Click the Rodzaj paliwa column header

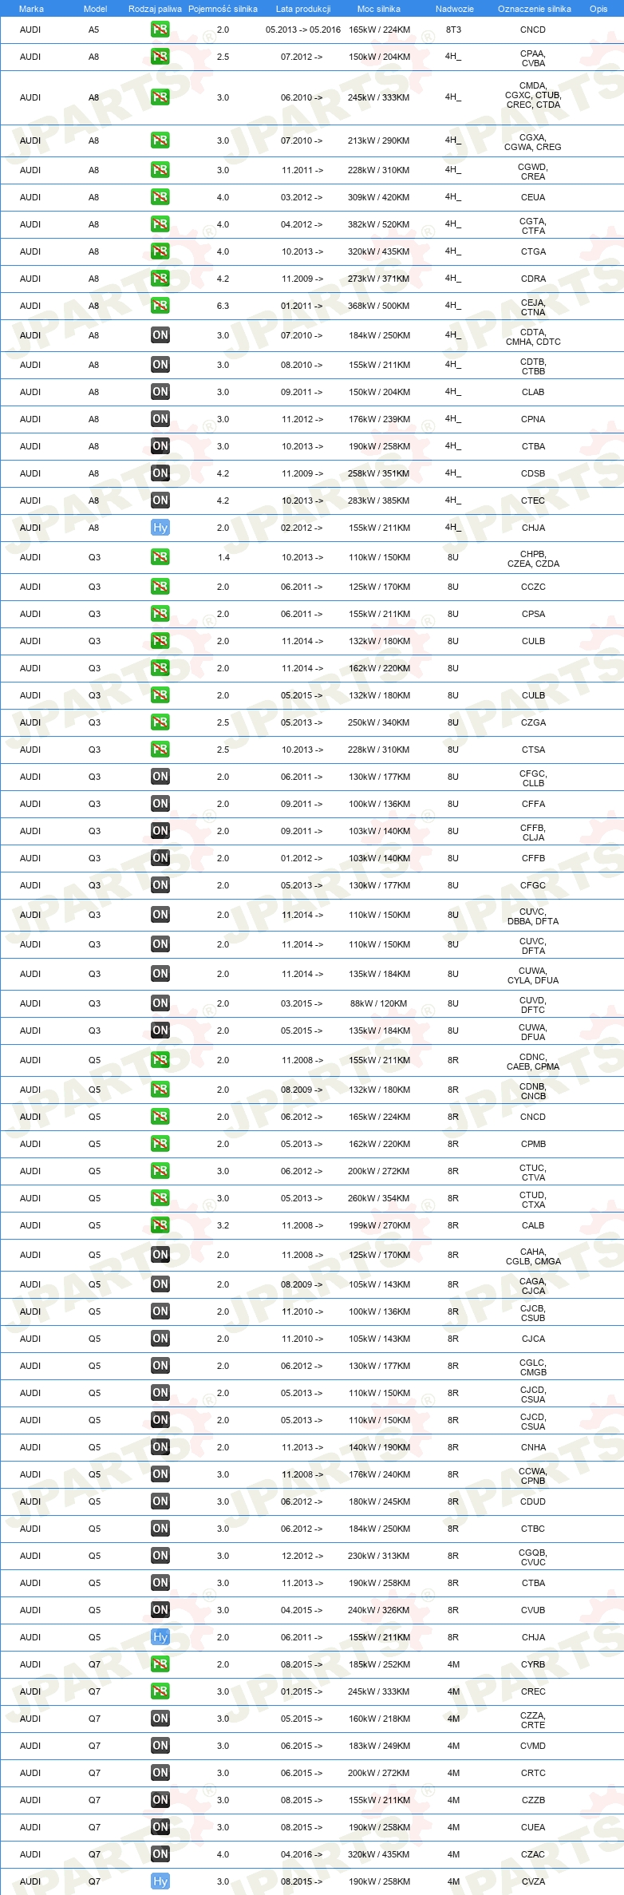click(x=155, y=9)
